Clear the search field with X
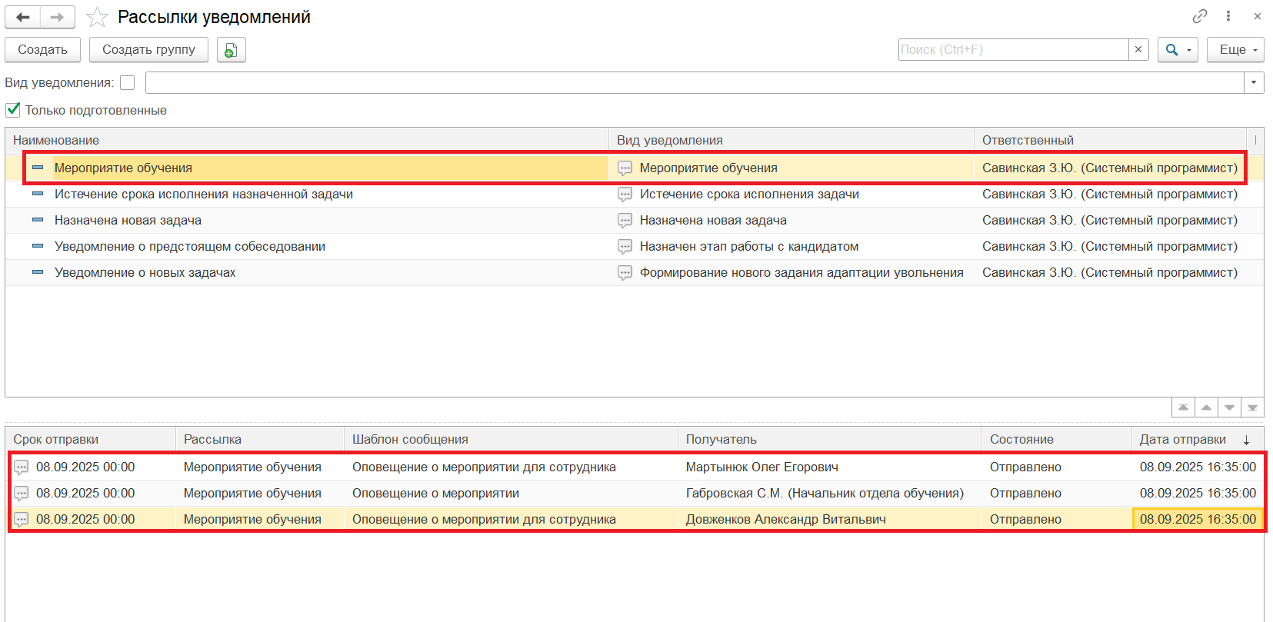This screenshot has width=1273, height=622. 1138,49
